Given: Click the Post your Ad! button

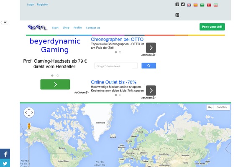Looking at the screenshot, I should point(212,27).
